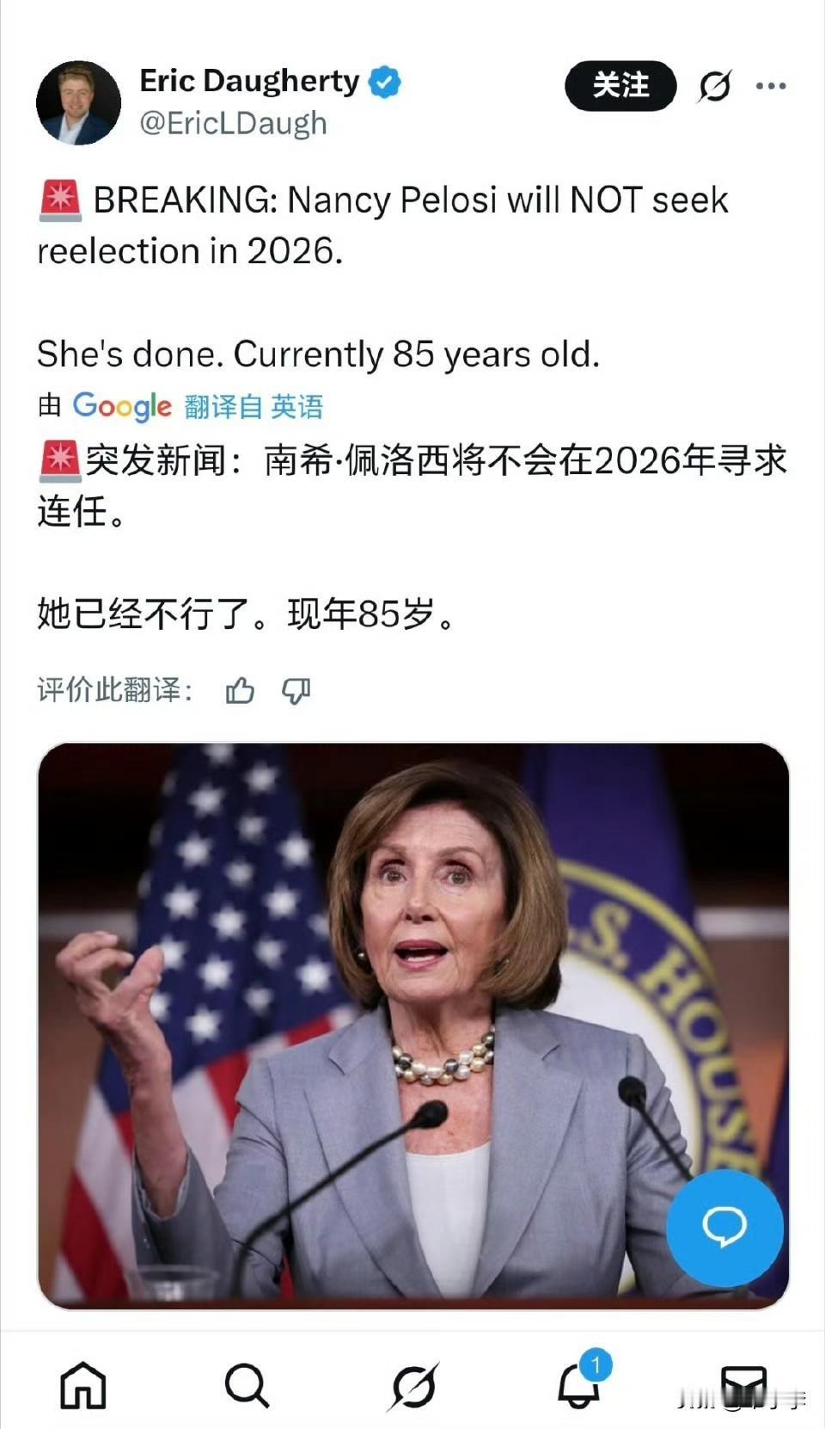The height and width of the screenshot is (1429, 825).
Task: Open the Notifications bell tab
Action: click(x=578, y=1386)
